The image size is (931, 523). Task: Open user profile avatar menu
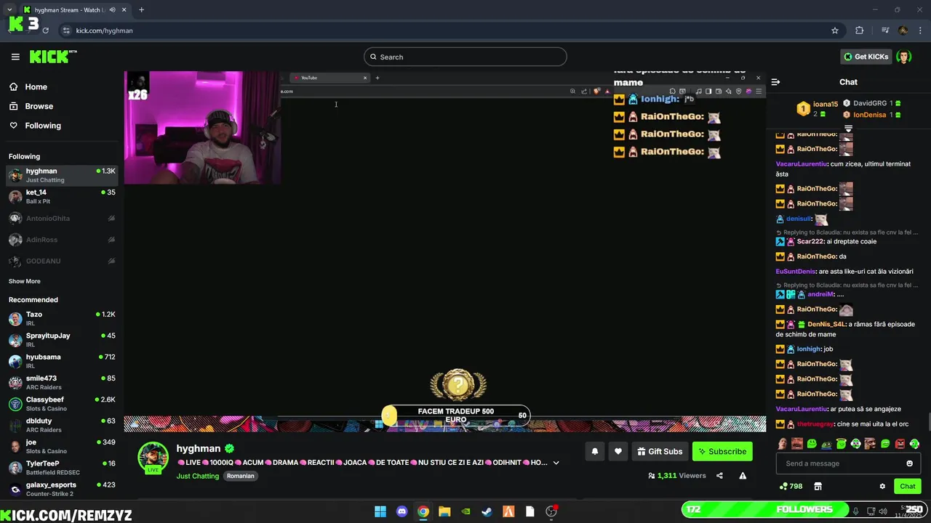coord(904,57)
